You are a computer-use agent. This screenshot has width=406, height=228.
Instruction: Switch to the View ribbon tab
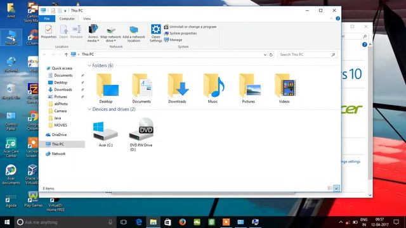87,18
